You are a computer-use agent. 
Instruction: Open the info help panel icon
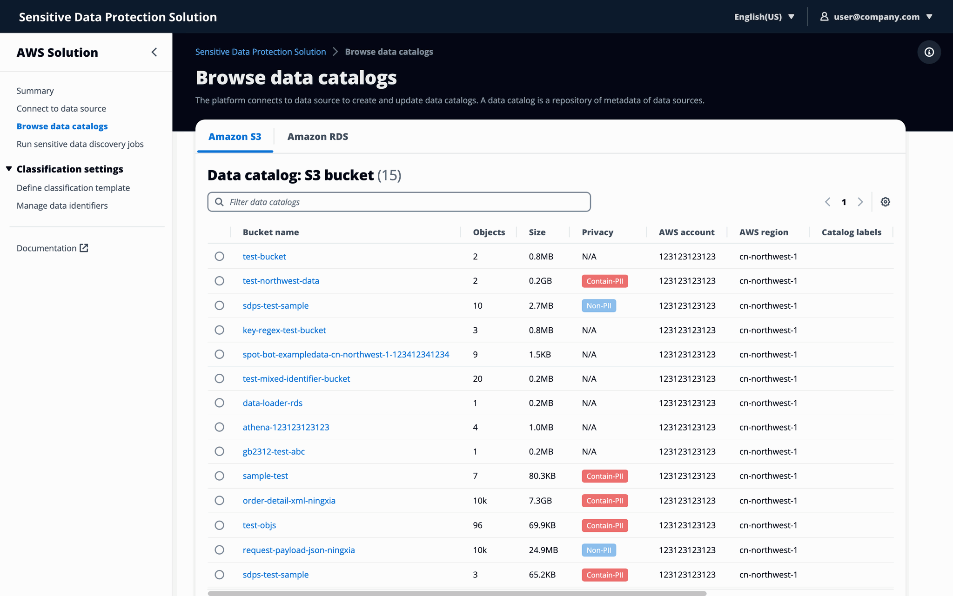pos(929,52)
